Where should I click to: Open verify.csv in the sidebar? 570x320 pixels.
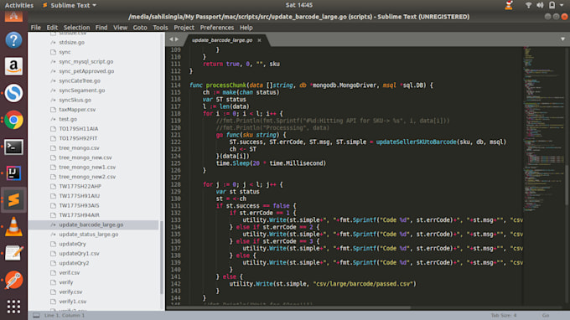pos(70,292)
